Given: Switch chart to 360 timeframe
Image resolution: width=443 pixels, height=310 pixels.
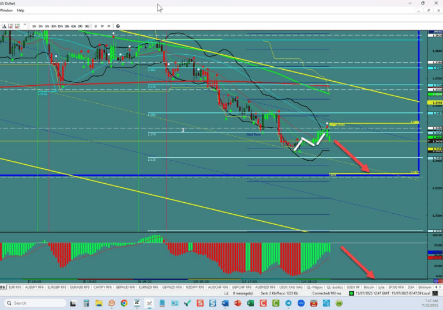Looking at the screenshot, I should point(87,27).
